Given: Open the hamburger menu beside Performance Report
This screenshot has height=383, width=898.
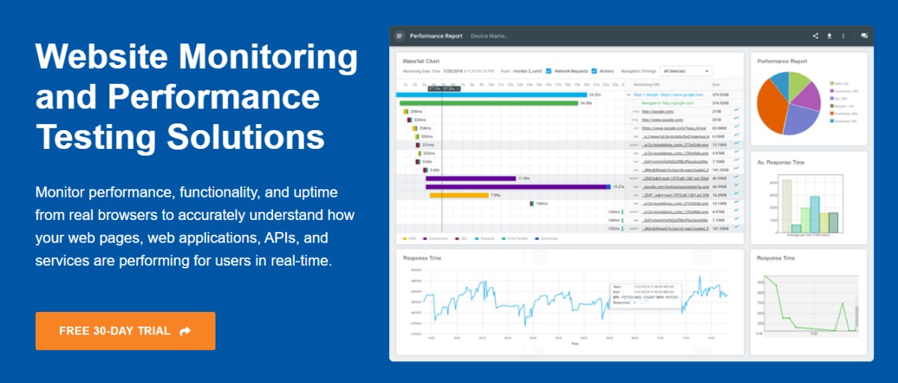Looking at the screenshot, I should point(400,35).
